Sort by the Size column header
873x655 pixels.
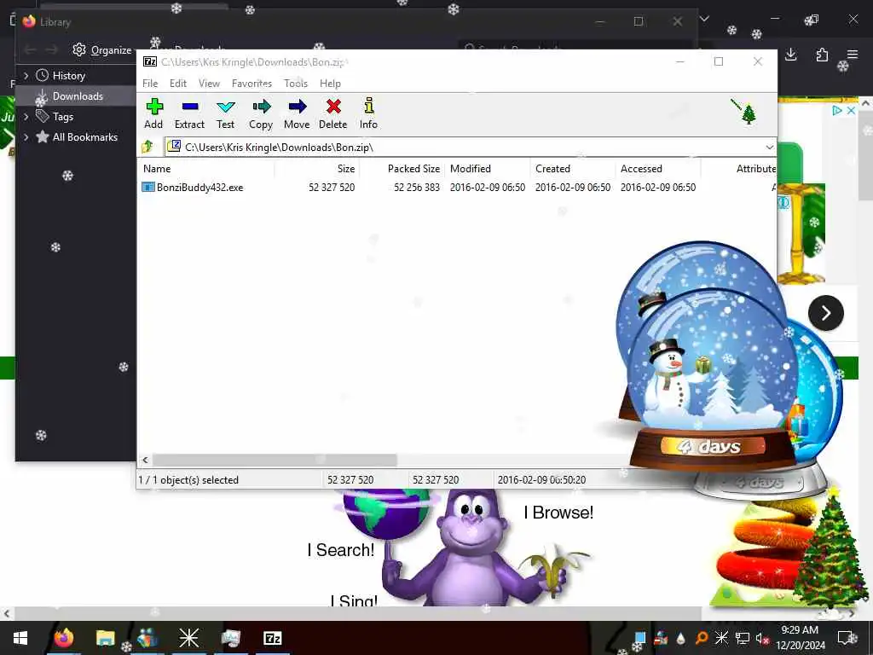(317, 169)
